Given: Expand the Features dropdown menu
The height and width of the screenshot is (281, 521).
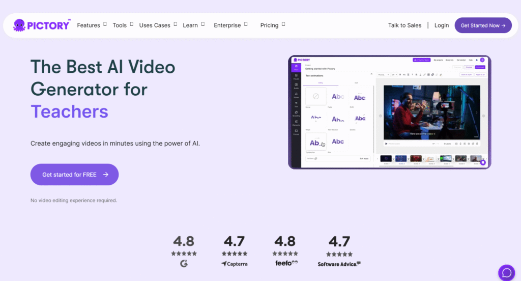Looking at the screenshot, I should coord(92,25).
